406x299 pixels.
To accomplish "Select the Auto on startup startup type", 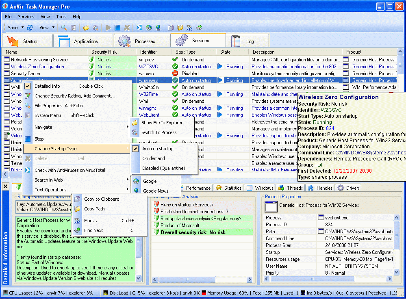I will [x=158, y=149].
